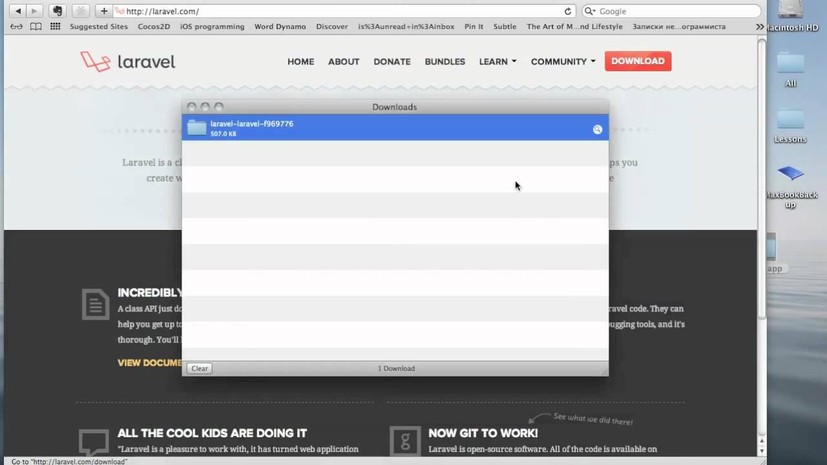The image size is (827, 465).
Task: Click the laravel.com URL address field
Action: [x=343, y=11]
